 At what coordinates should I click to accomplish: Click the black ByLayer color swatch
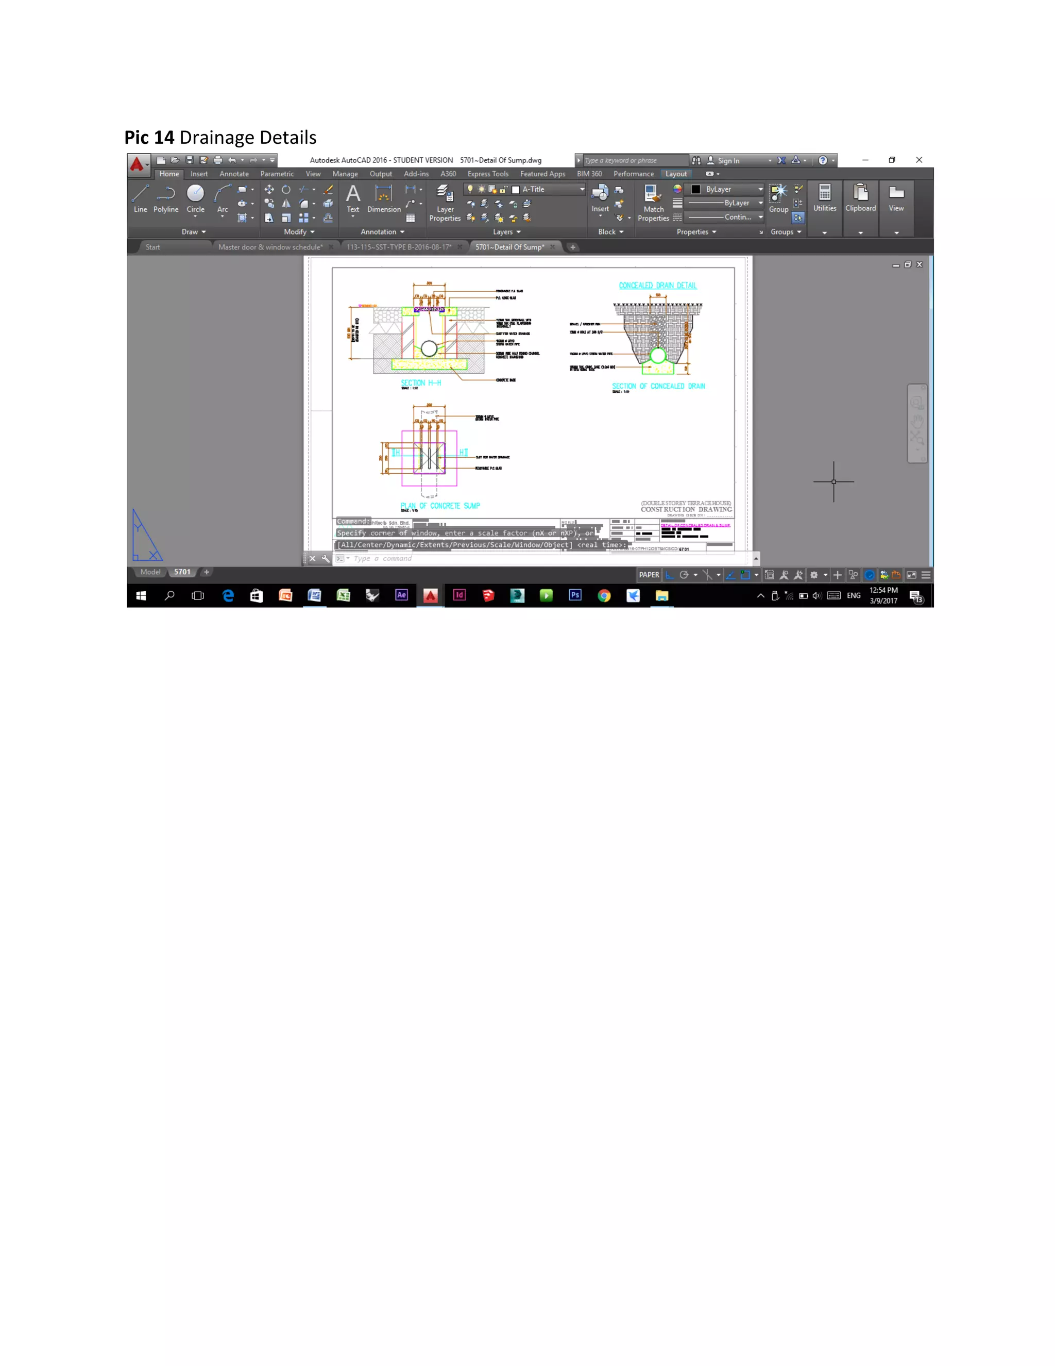tap(695, 189)
